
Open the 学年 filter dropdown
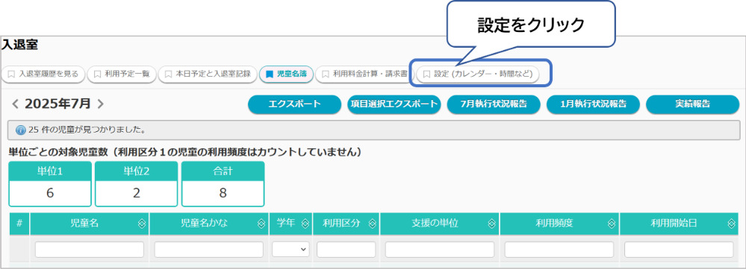coord(290,250)
